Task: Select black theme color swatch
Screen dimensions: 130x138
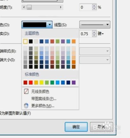Action: 31,41
